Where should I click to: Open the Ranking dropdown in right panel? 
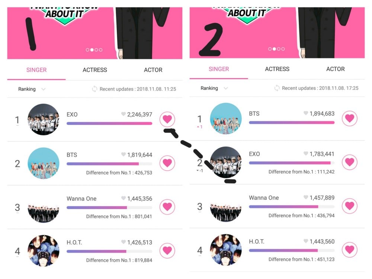(214, 88)
